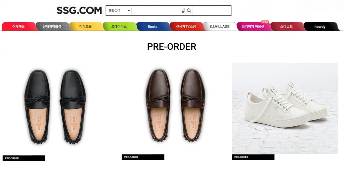344x174 pixels.
Task: Switch to the 신세계백화점 tab
Action: 52,27
